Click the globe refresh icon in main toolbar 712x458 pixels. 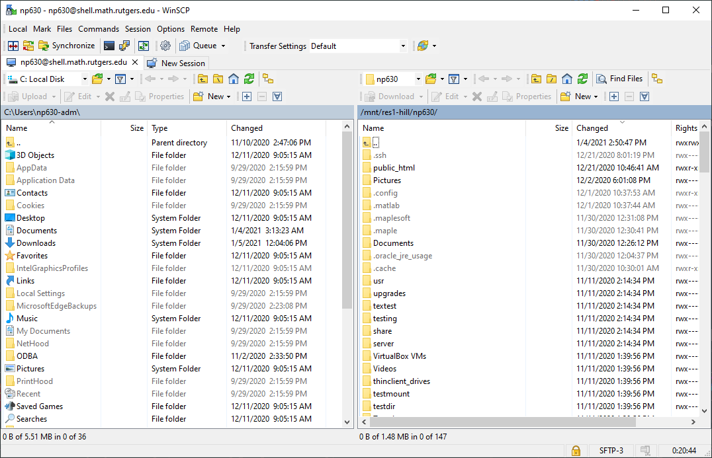click(423, 46)
